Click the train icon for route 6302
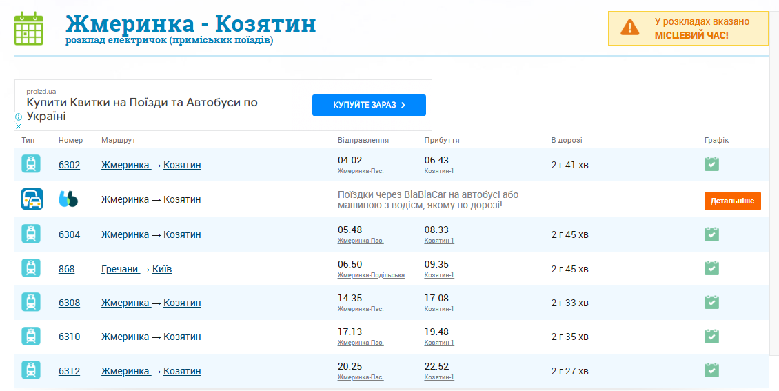Image resolution: width=779 pixels, height=391 pixels. tap(31, 164)
